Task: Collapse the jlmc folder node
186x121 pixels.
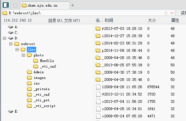Action: coord(17,49)
